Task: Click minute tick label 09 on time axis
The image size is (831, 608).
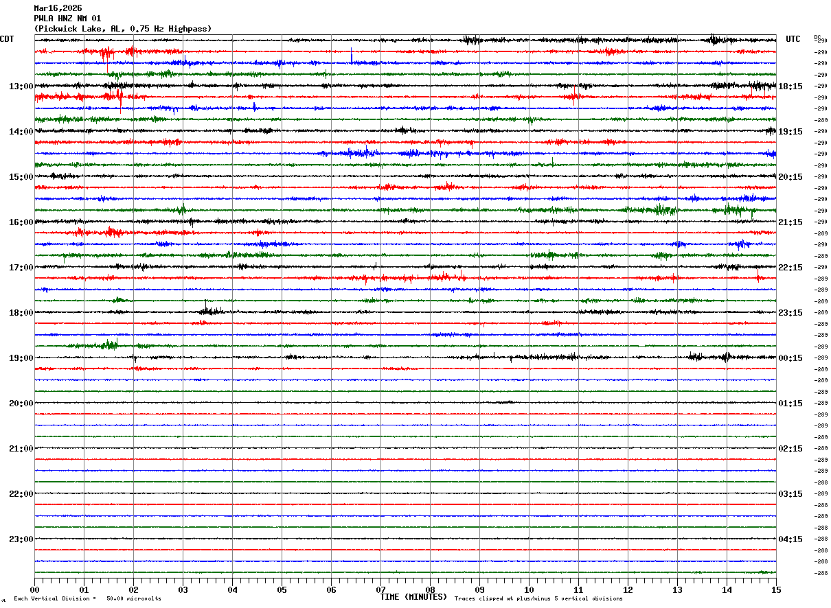Action: [x=479, y=589]
